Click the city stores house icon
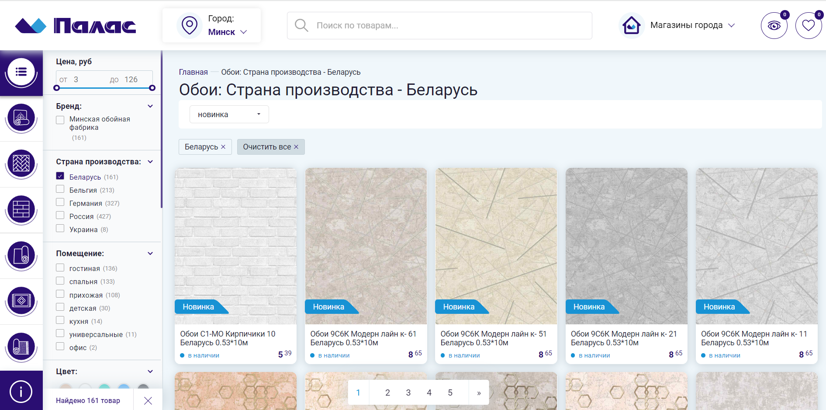 (x=632, y=25)
